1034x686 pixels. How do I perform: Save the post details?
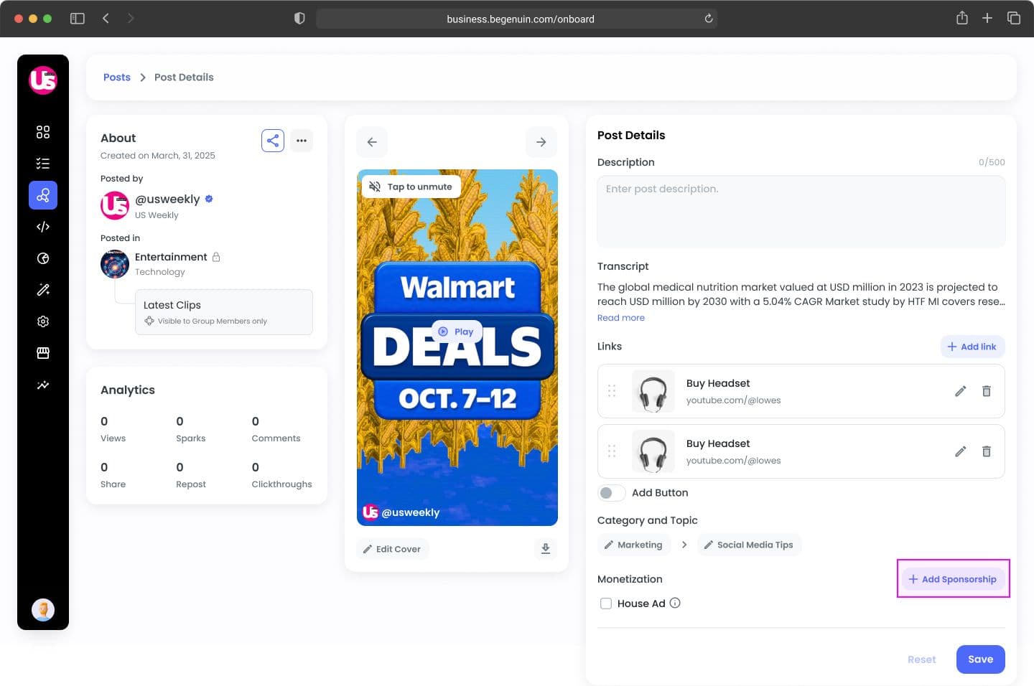[981, 659]
